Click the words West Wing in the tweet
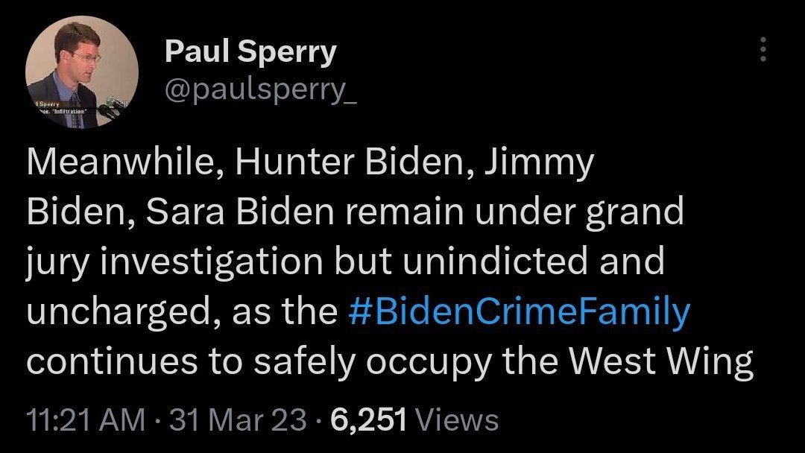805x453 pixels. [x=662, y=361]
